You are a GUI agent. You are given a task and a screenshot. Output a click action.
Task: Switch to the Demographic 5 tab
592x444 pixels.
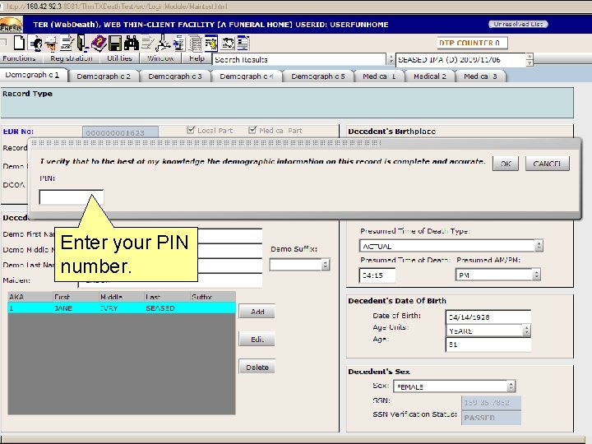coord(318,76)
